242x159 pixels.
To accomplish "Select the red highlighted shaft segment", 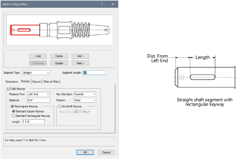I will (25, 30).
